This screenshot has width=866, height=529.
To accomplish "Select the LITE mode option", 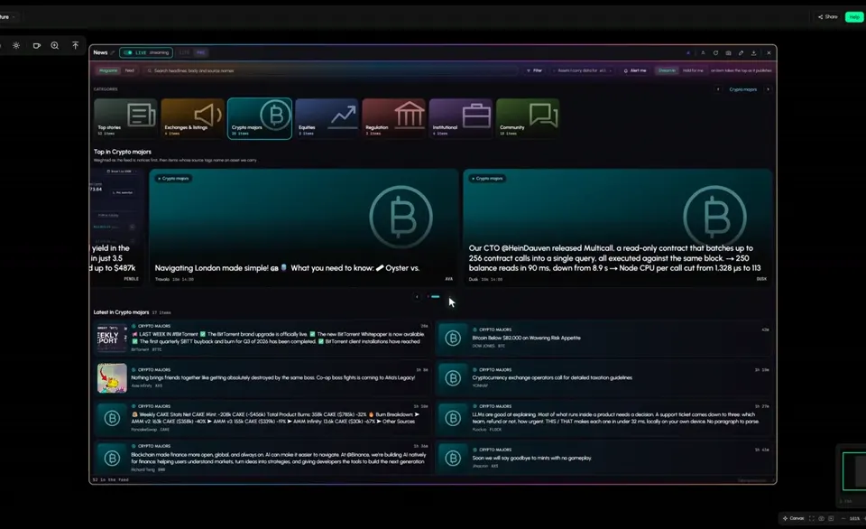I will pyautogui.click(x=184, y=52).
